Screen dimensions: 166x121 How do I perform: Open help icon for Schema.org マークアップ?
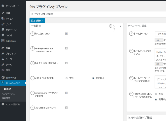32,93
